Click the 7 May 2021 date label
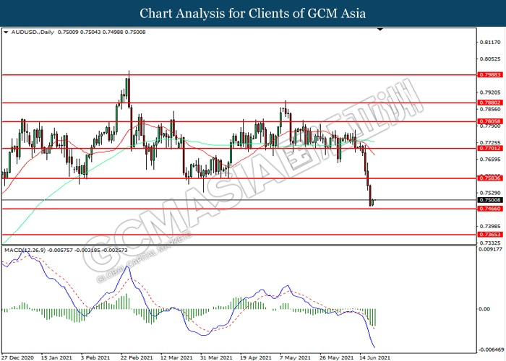 coord(295,358)
